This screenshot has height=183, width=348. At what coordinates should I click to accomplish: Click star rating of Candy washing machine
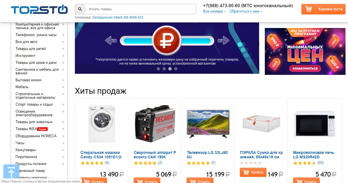[x=92, y=163]
